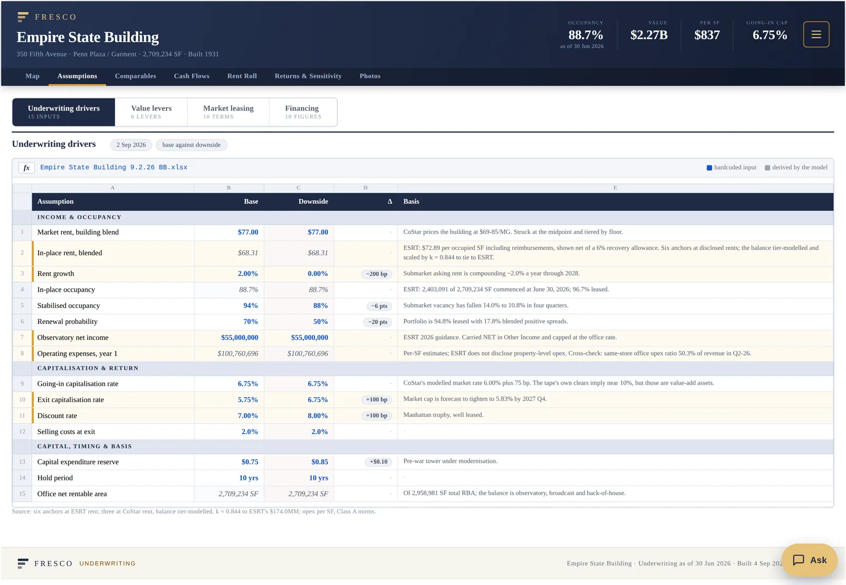Click row number 9 in the sheet
The width and height of the screenshot is (846, 585).
point(22,384)
